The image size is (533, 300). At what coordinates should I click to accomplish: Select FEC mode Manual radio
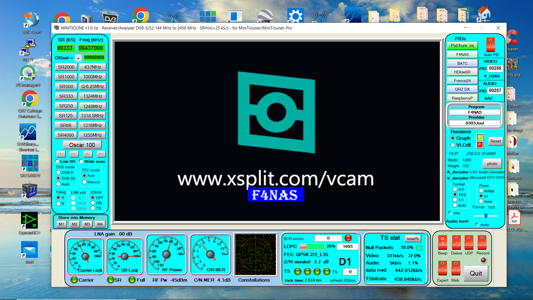click(x=84, y=182)
